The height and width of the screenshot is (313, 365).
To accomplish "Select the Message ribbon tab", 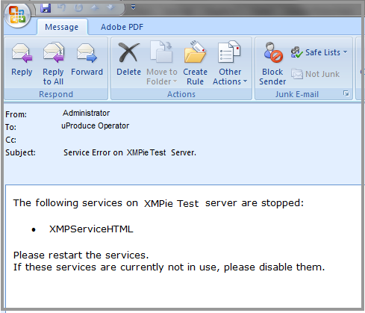I will 62,27.
